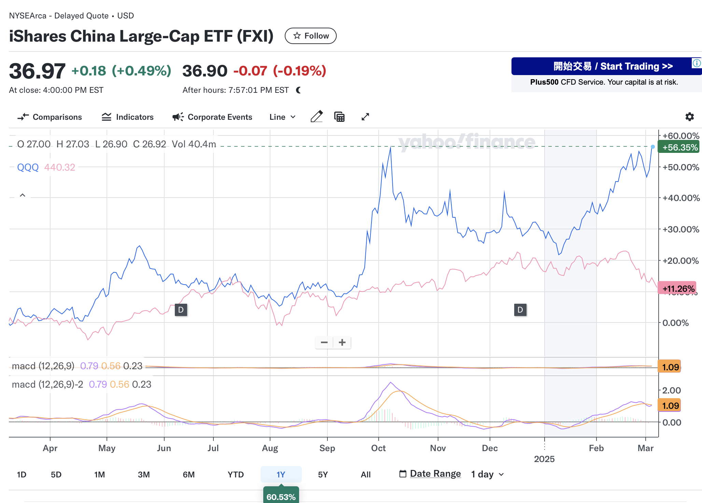Open Corporate Events options
Image resolution: width=702 pixels, height=503 pixels.
pos(212,117)
